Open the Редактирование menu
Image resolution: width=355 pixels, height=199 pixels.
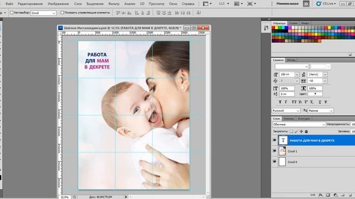click(x=30, y=4)
